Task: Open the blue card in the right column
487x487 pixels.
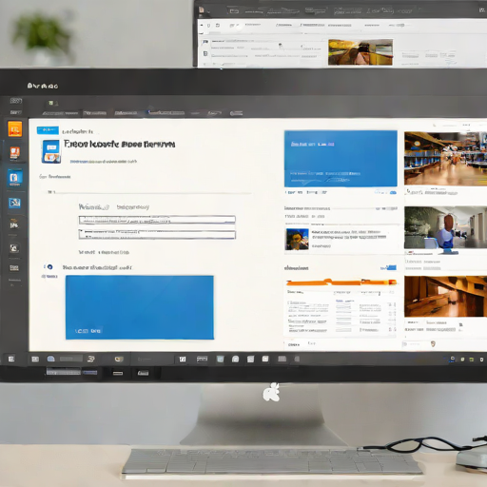Action: (341, 159)
